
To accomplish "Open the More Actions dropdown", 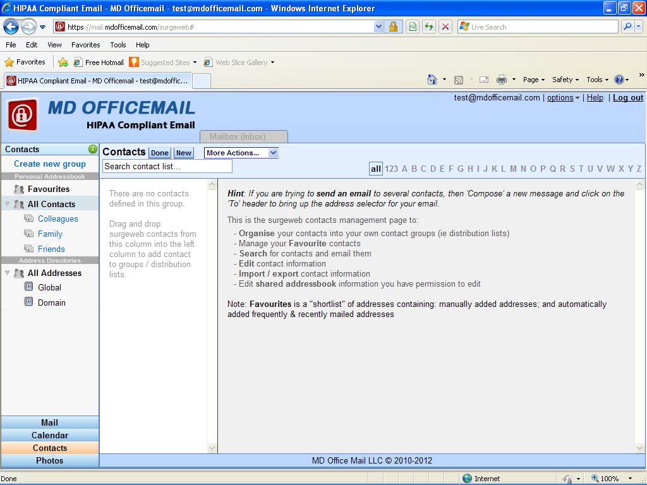I will pos(241,153).
